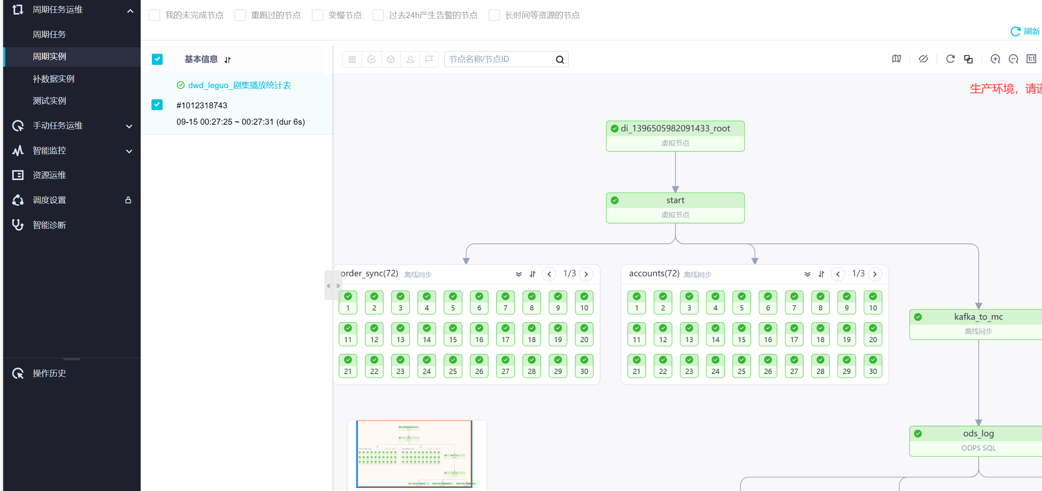1042x491 pixels.
Task: Click the sort icon next to 基本信息
Action: click(228, 60)
